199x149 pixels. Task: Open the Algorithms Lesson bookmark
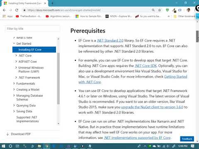pos(58,16)
